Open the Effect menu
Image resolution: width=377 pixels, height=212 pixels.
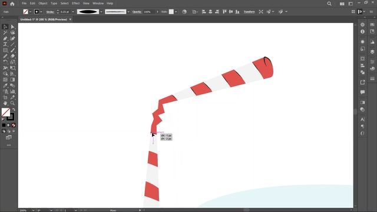[x=76, y=4]
